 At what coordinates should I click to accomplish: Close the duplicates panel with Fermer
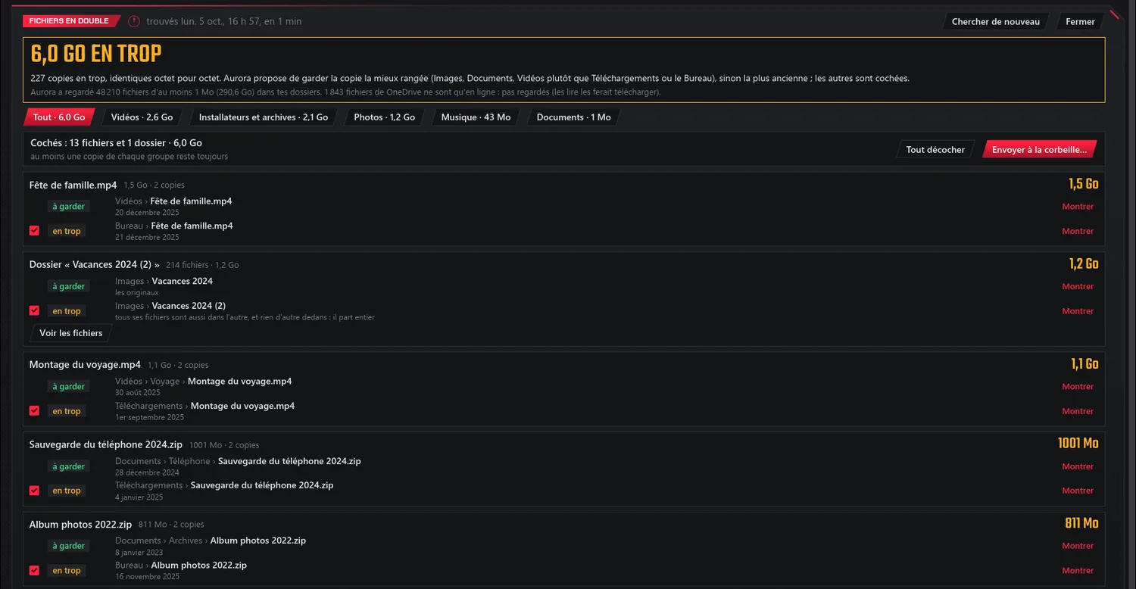click(1080, 21)
